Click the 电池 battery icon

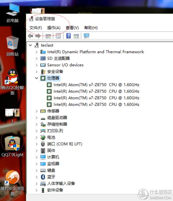pyautogui.click(x=43, y=138)
